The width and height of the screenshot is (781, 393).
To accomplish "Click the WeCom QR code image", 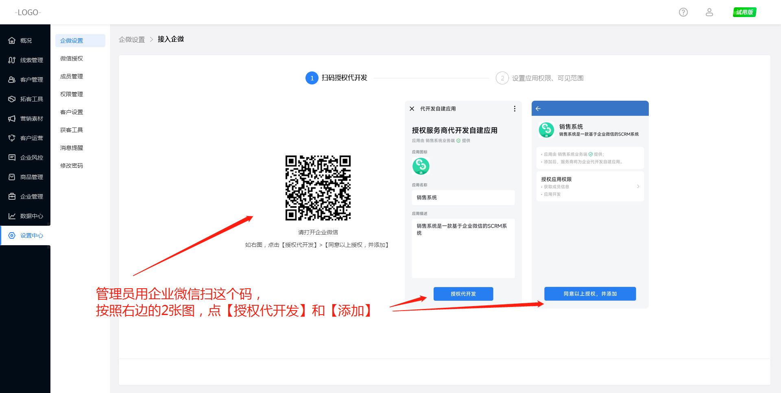I will (318, 188).
